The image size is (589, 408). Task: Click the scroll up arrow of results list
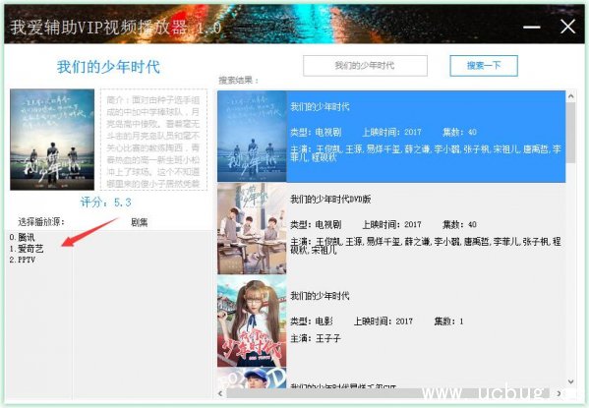pos(571,96)
